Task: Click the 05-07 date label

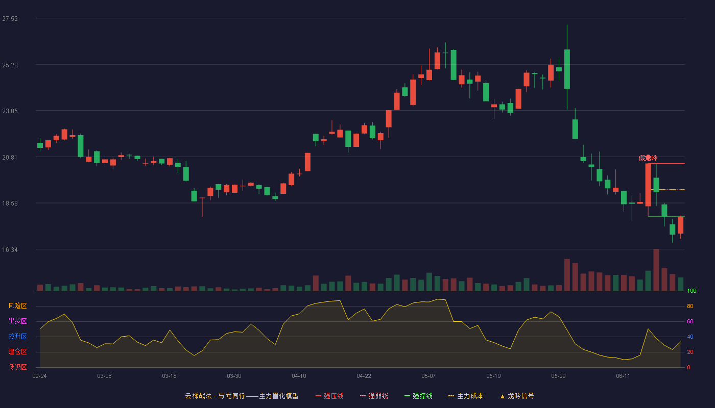Action: coord(428,376)
